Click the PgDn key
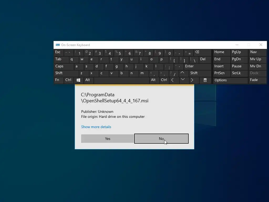 click(239, 59)
